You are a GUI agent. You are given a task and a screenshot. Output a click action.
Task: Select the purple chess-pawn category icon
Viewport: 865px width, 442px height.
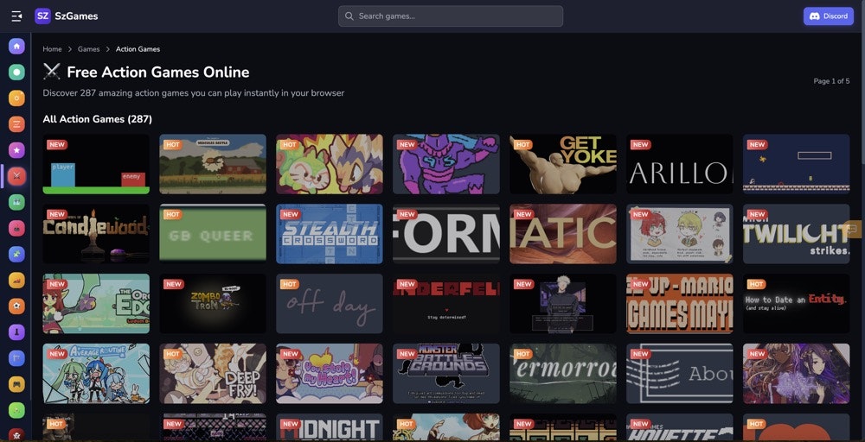click(16, 331)
